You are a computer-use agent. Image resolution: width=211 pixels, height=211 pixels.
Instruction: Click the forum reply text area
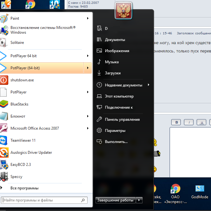pos(190,152)
